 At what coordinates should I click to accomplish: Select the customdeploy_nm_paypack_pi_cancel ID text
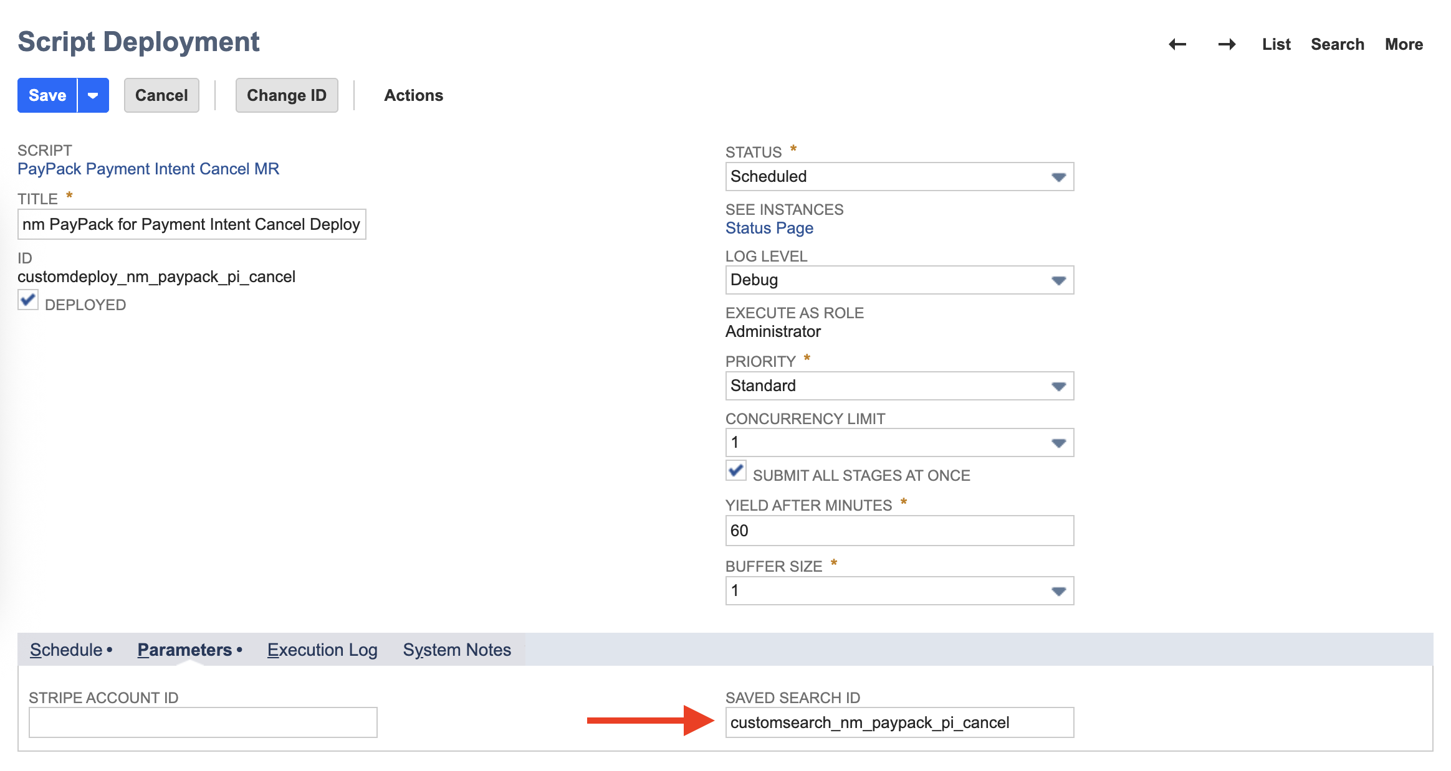156,277
